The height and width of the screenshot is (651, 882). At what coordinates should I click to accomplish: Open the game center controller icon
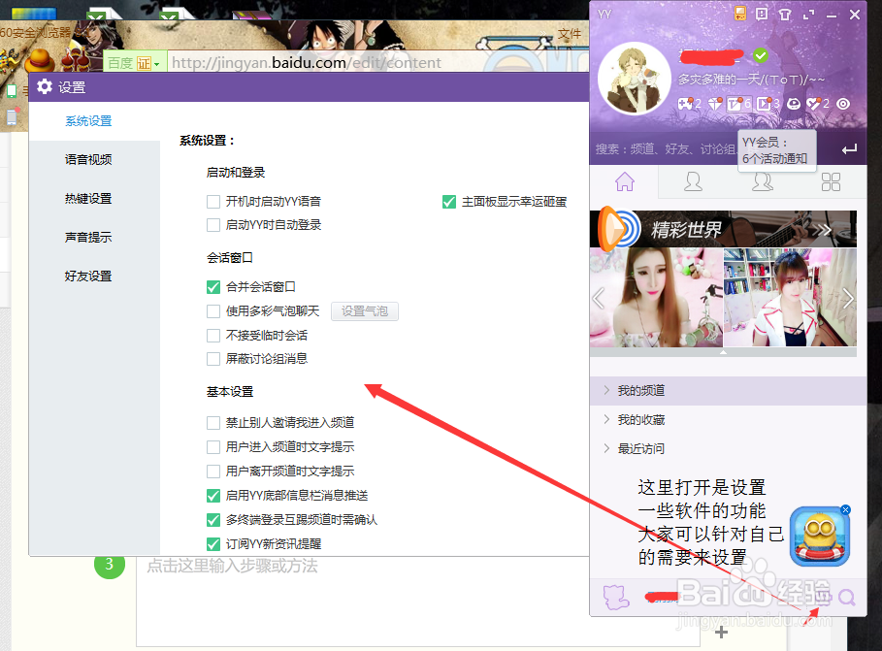[683, 103]
